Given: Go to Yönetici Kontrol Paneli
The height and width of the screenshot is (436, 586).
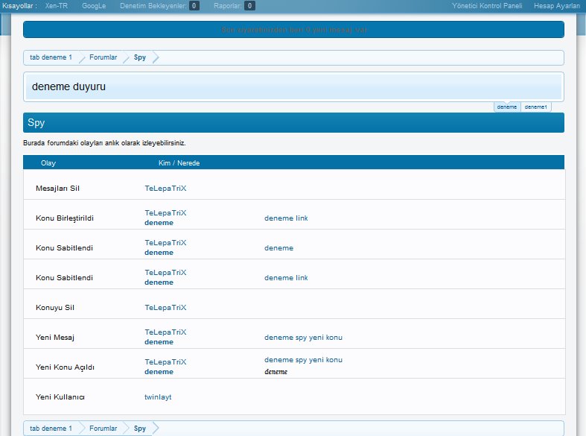Looking at the screenshot, I should click(487, 6).
